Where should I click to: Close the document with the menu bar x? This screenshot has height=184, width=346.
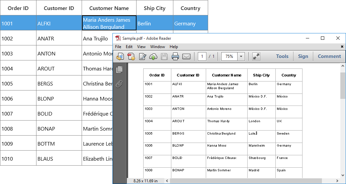342,47
